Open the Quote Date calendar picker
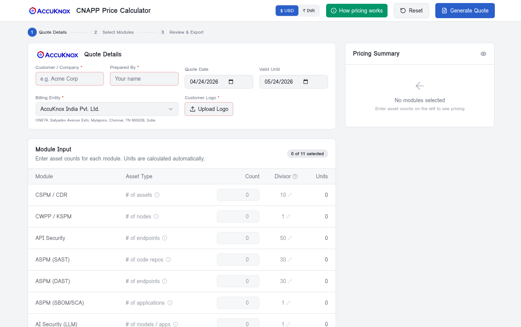Image resolution: width=521 pixels, height=327 pixels. 231,82
